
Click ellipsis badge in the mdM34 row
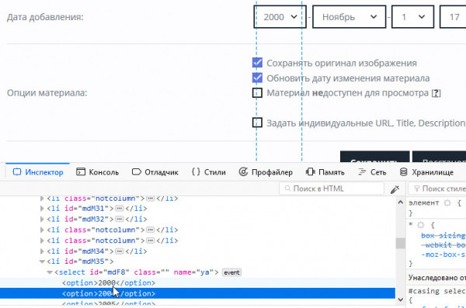[x=120, y=251]
